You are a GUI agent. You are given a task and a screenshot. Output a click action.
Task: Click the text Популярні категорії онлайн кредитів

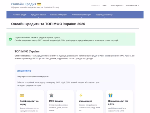point(33,77)
